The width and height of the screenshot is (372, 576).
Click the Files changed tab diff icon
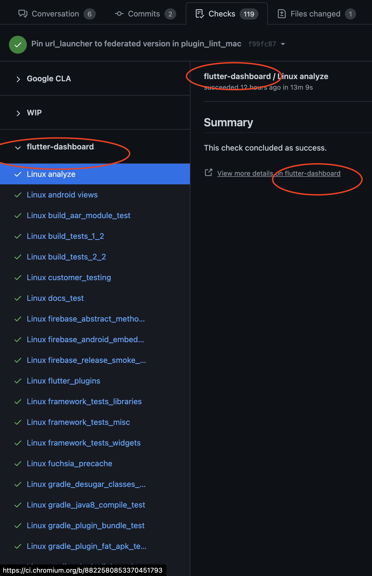282,13
